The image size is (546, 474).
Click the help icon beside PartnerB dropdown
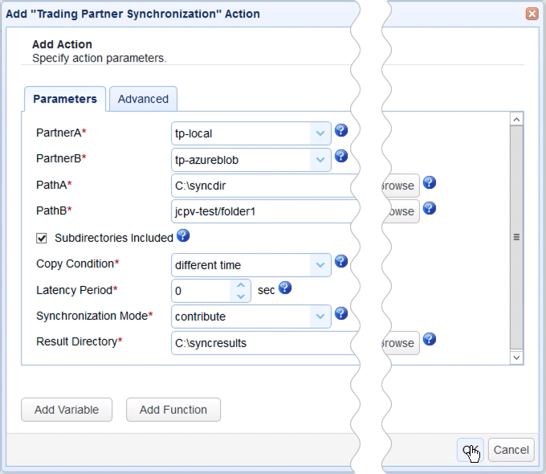pos(340,156)
